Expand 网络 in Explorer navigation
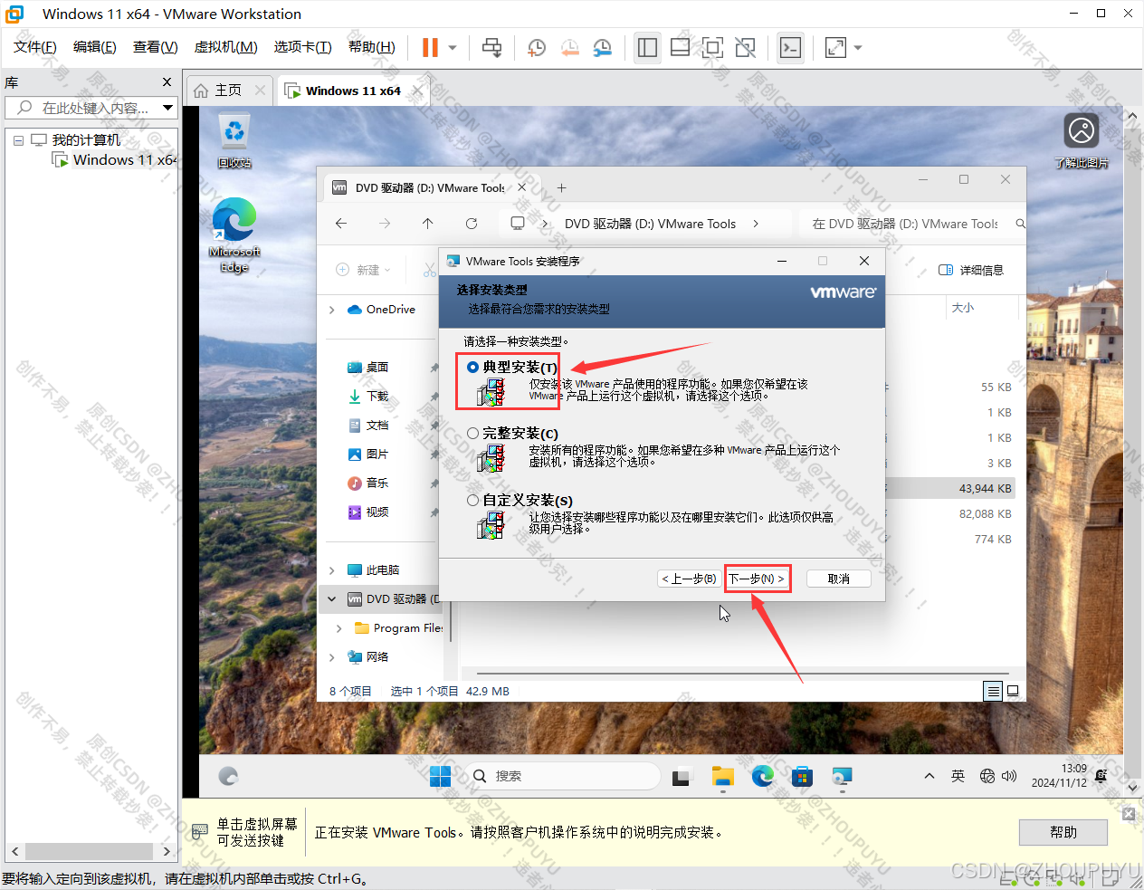The height and width of the screenshot is (890, 1144). coord(332,657)
